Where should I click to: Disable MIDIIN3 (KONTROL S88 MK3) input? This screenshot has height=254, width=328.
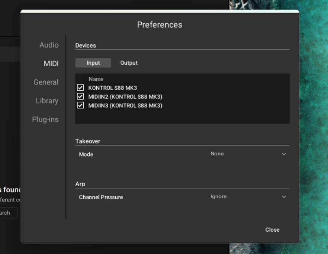[x=80, y=105]
